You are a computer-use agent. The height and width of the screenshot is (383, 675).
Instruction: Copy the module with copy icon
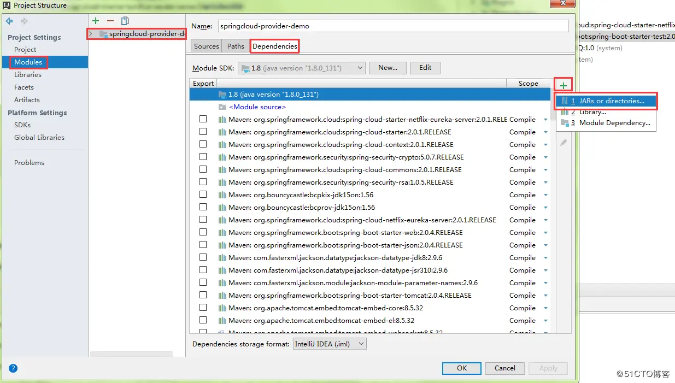(x=125, y=21)
